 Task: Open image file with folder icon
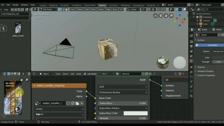[x=77, y=103]
